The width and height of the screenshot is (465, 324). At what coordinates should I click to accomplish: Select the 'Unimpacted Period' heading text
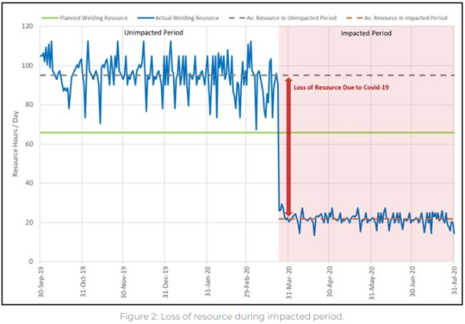click(x=154, y=34)
